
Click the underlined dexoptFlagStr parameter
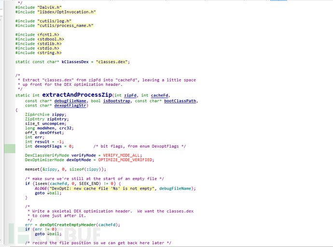[x=70, y=106]
